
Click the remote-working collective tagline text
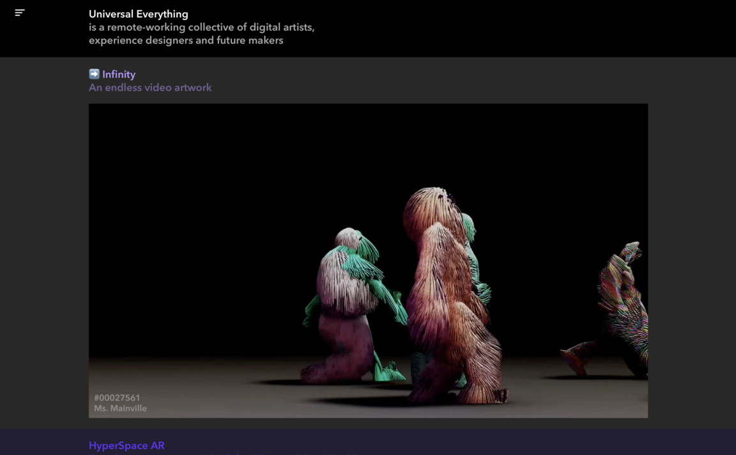point(201,34)
